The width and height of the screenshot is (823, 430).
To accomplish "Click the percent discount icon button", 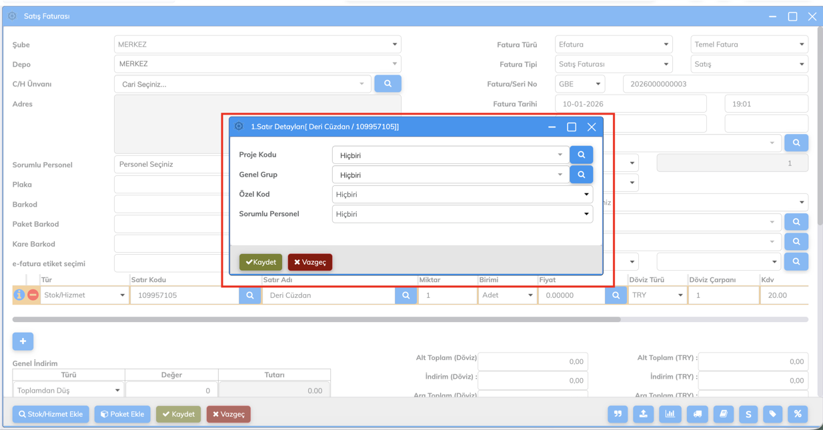I will coord(797,414).
